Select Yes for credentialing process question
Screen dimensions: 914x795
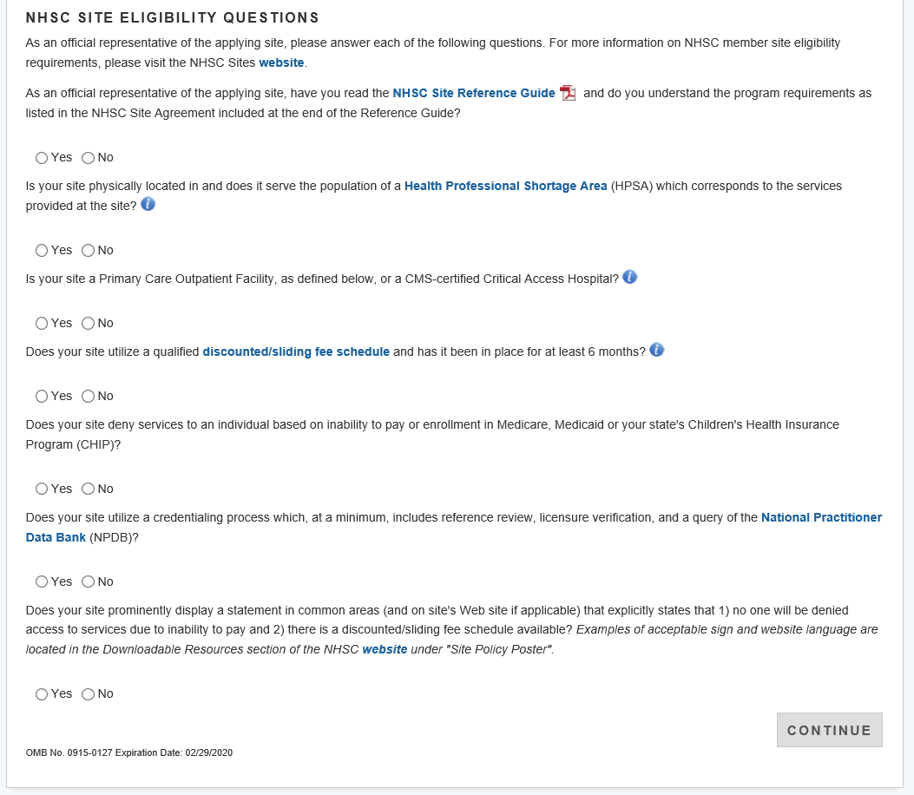pos(42,582)
